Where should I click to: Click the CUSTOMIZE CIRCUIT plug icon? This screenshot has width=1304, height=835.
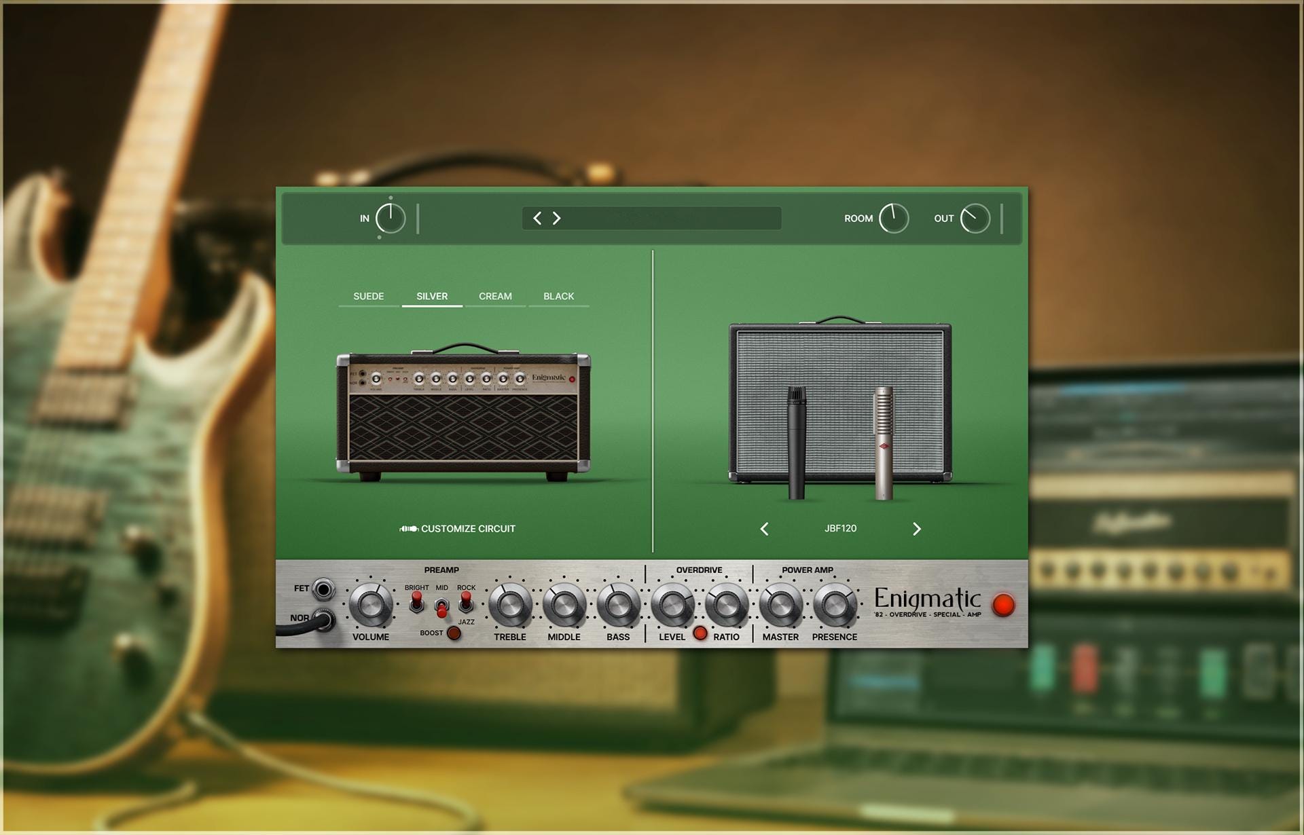pos(409,529)
